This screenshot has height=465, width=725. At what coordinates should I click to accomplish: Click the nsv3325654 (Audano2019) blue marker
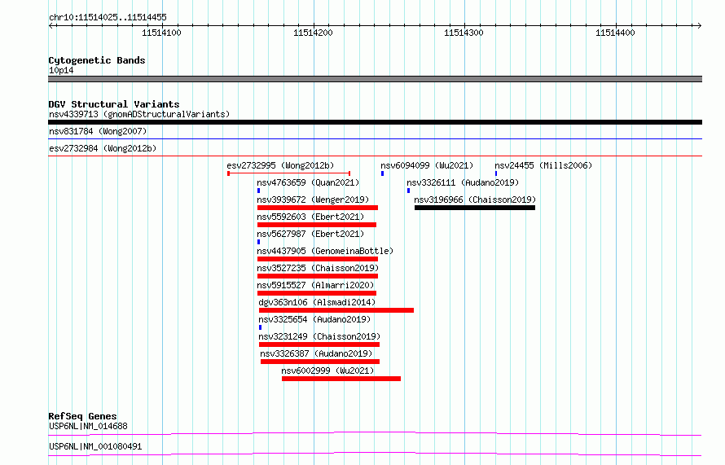pyautogui.click(x=261, y=327)
